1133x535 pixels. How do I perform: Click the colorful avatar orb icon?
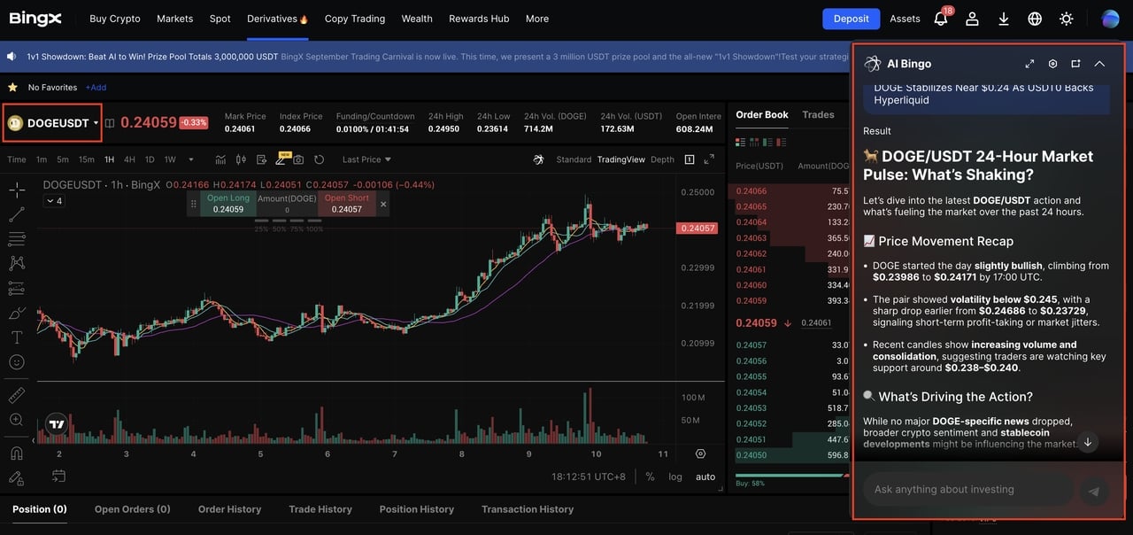pyautogui.click(x=1110, y=19)
